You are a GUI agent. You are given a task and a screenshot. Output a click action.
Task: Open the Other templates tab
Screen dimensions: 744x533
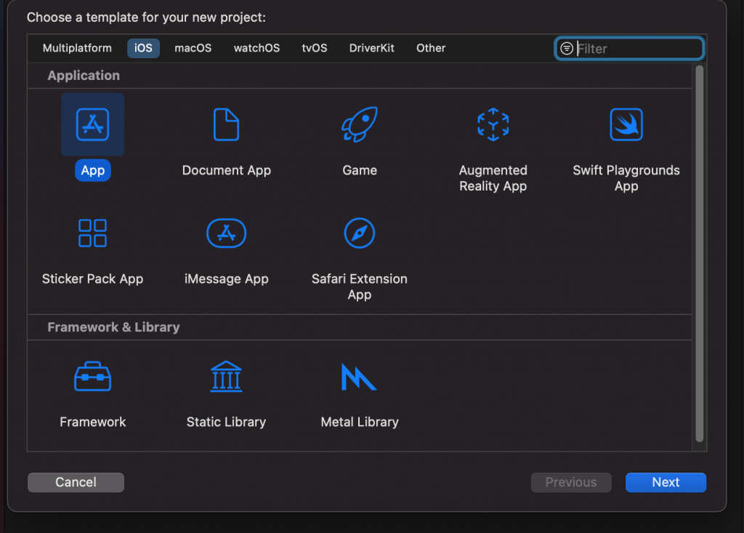(x=431, y=48)
